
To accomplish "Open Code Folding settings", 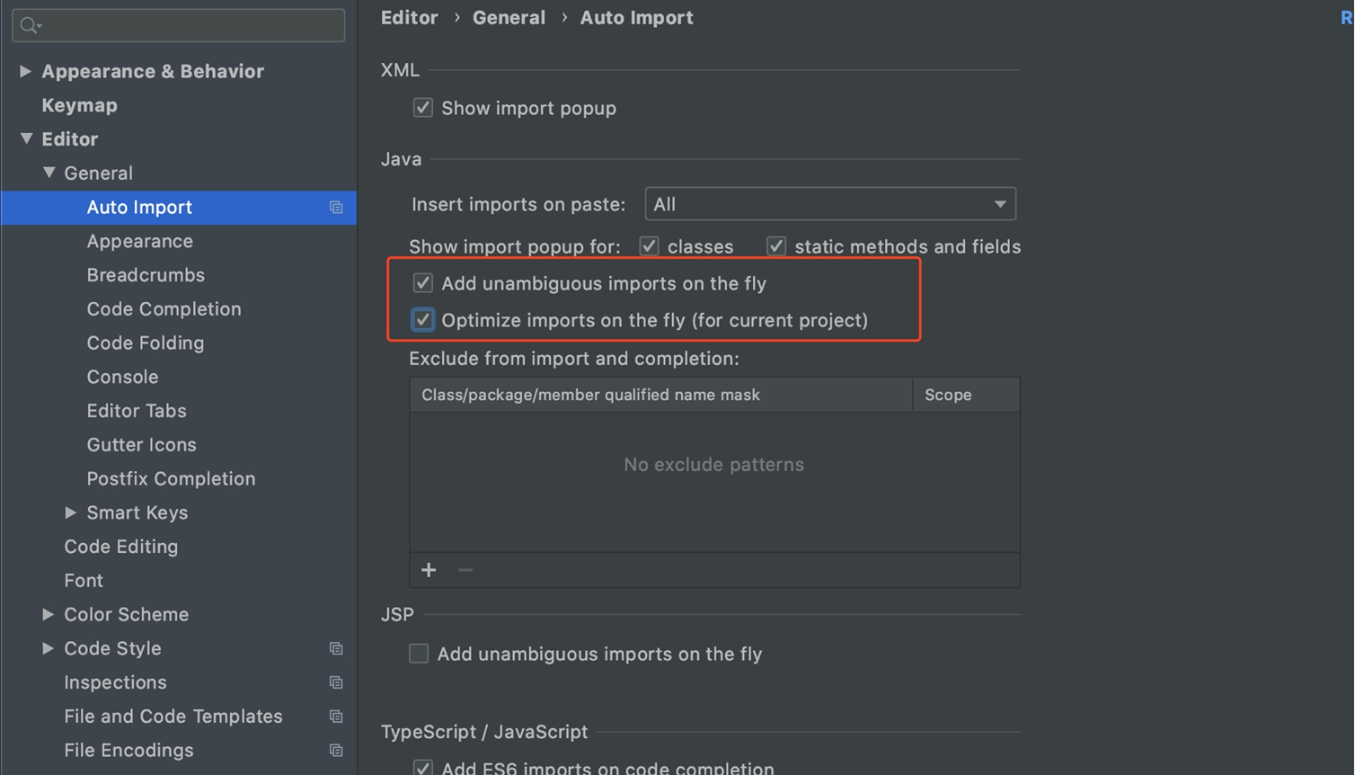I will point(145,343).
